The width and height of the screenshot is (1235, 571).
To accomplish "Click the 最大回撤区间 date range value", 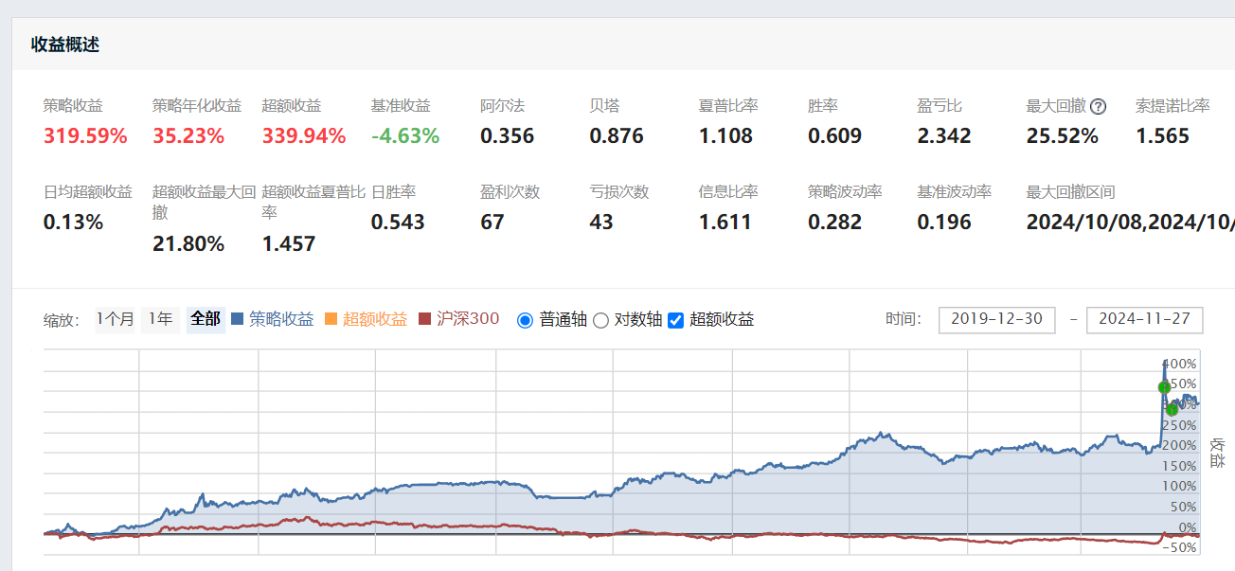I will click(1129, 223).
